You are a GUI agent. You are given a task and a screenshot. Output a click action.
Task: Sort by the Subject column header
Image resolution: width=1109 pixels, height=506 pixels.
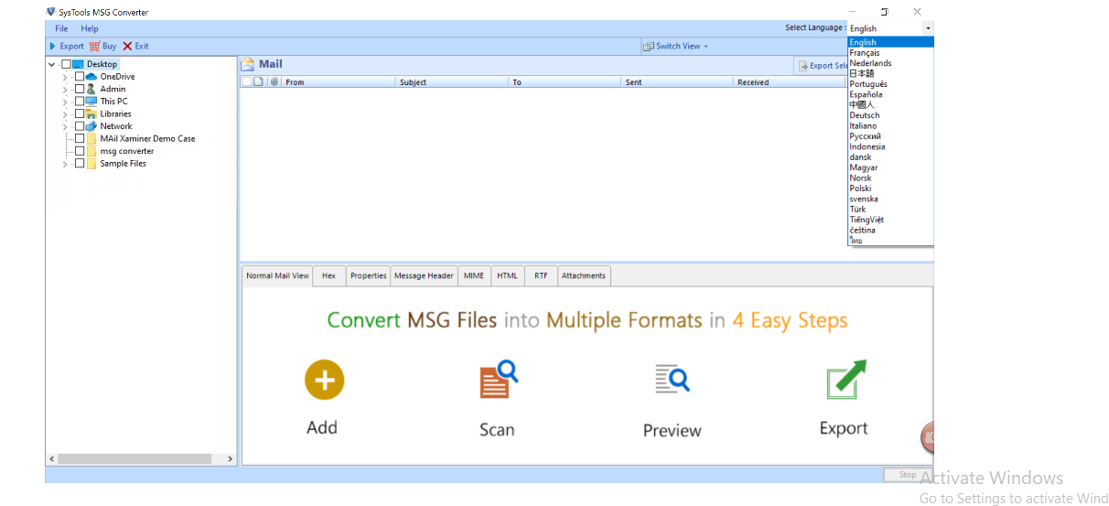[x=453, y=82]
